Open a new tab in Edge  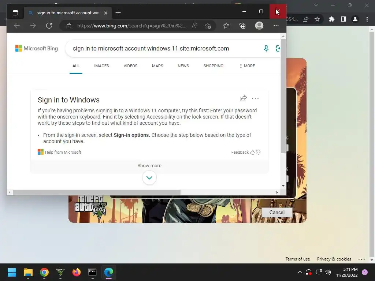point(118,13)
